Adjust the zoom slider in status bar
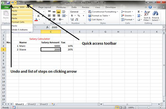The image size is (166, 109). tap(149, 108)
